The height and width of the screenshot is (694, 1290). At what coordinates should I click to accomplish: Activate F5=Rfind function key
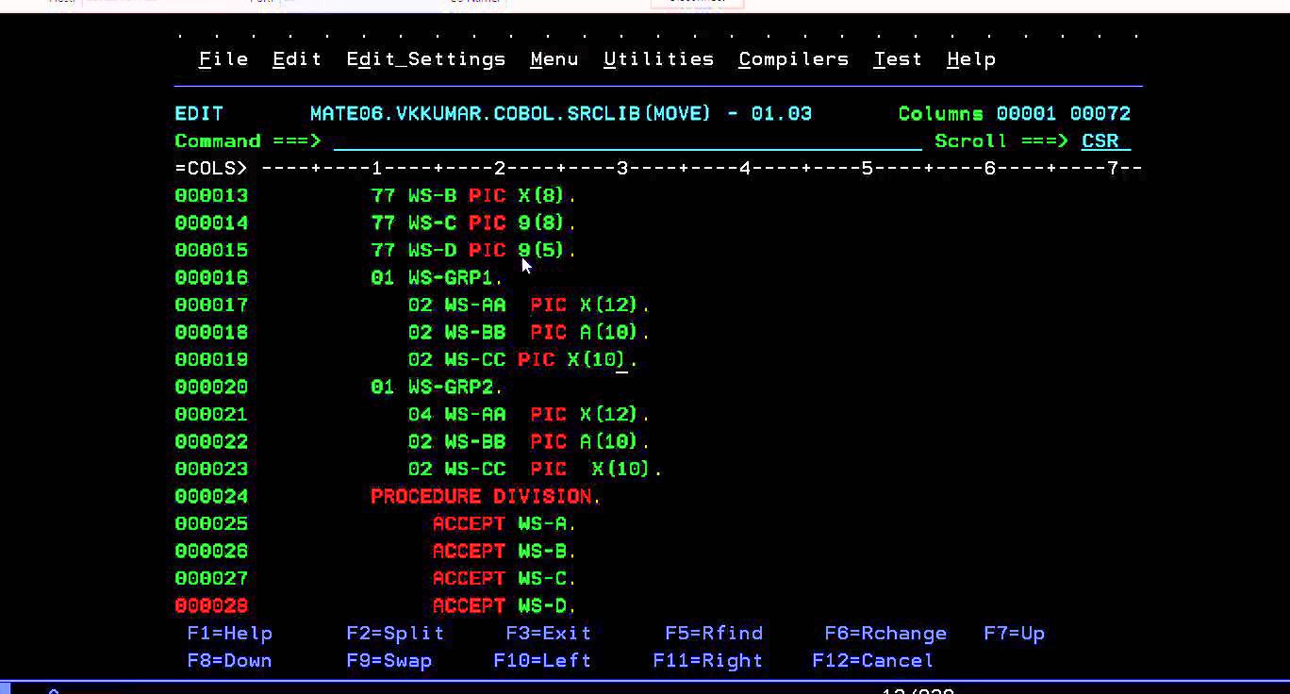pos(714,633)
